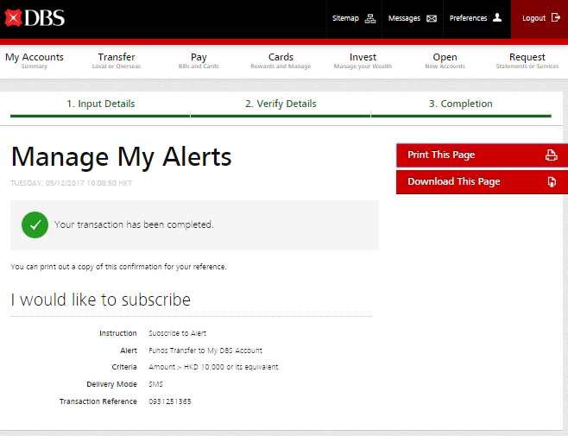Open the Request Statements or Services menu
The width and height of the screenshot is (568, 436).
tap(527, 60)
